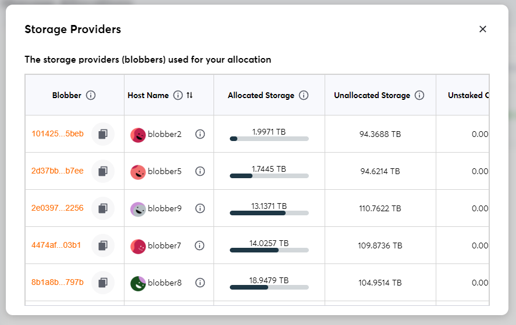This screenshot has height=325, width=516.
Task: Sort table by Host Name arrows
Action: pyautogui.click(x=190, y=95)
